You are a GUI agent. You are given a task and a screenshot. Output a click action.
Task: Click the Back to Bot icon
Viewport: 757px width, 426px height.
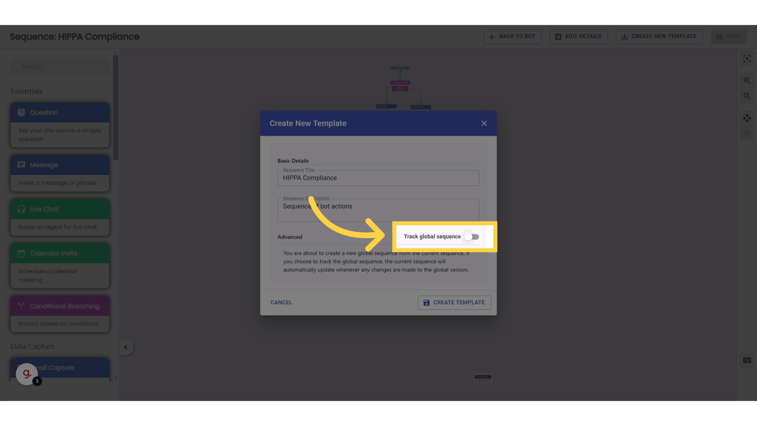tap(492, 36)
